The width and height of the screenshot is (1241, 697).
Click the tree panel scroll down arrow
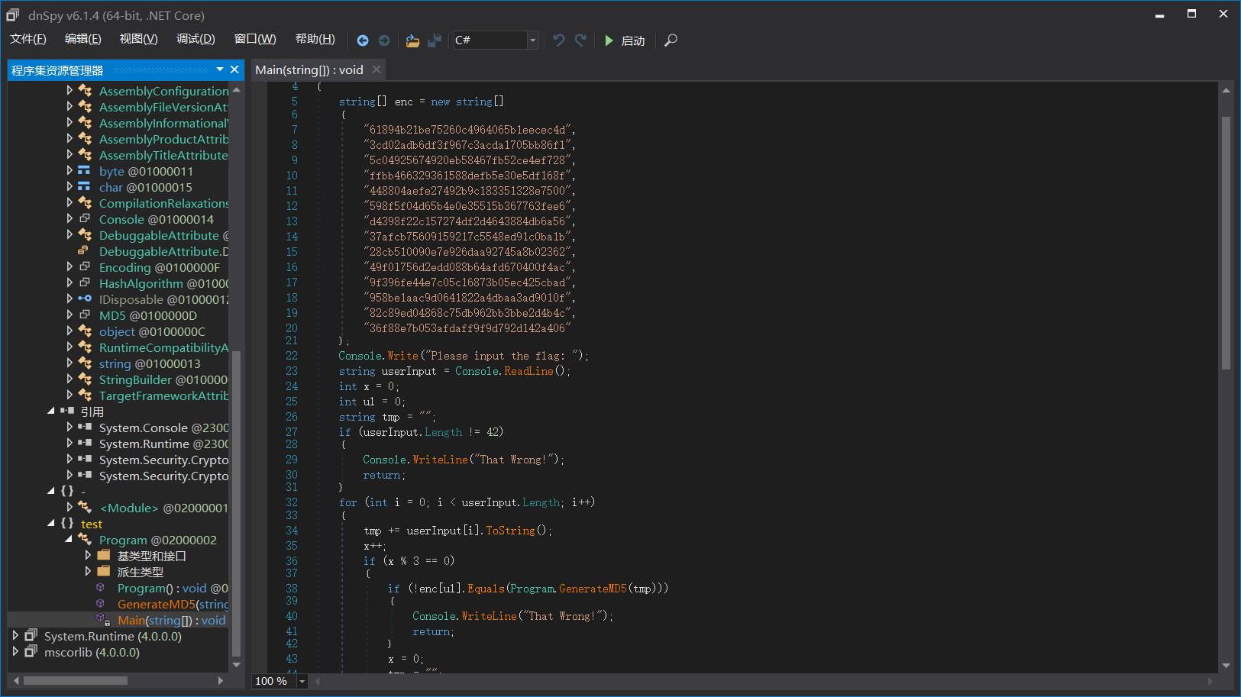(236, 665)
